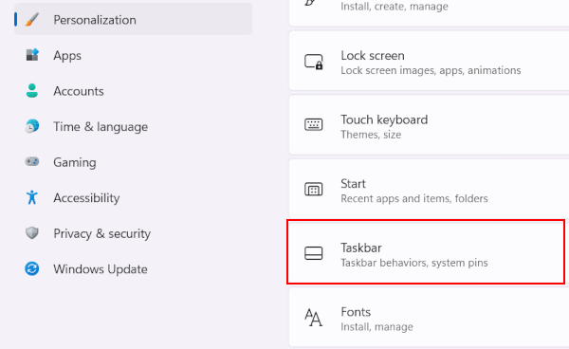Click the Lock screen monitor icon
The width and height of the screenshot is (569, 349).
point(314,62)
